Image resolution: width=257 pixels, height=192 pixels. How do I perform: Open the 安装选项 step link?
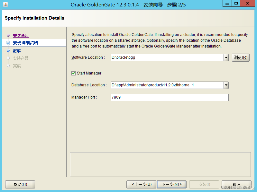tap(21, 36)
